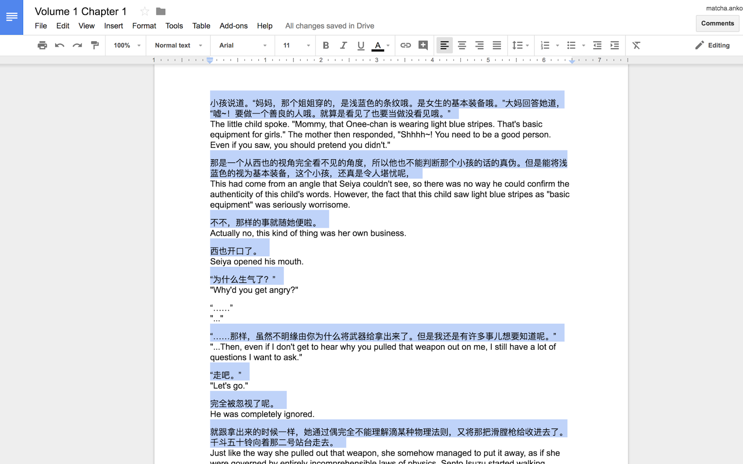Apply bulleted list
743x464 pixels.
point(571,45)
